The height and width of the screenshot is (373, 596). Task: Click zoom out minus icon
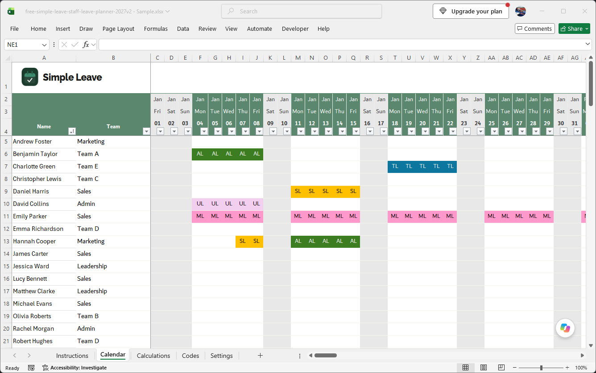[x=514, y=368]
